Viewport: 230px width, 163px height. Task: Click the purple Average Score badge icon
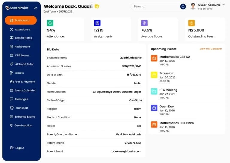[x=144, y=23]
